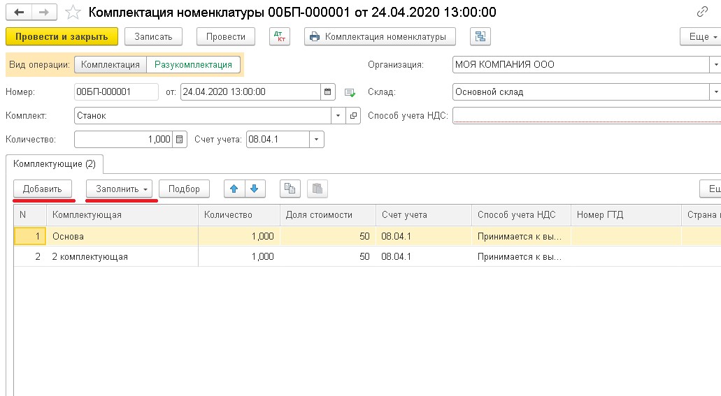The height and width of the screenshot is (396, 721).
Task: Add document to favorites with star icon
Action: point(73,13)
